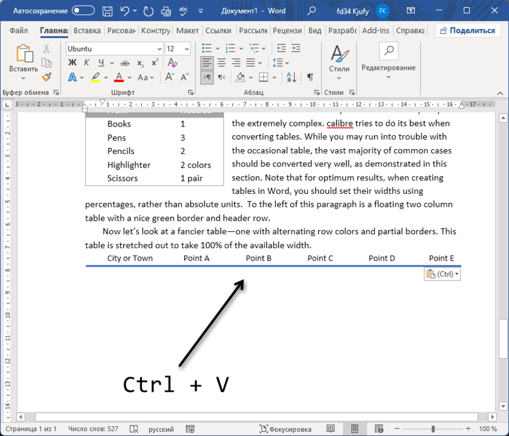The width and height of the screenshot is (509, 436).
Task: Increase indent of paragraph
Action: (297, 48)
